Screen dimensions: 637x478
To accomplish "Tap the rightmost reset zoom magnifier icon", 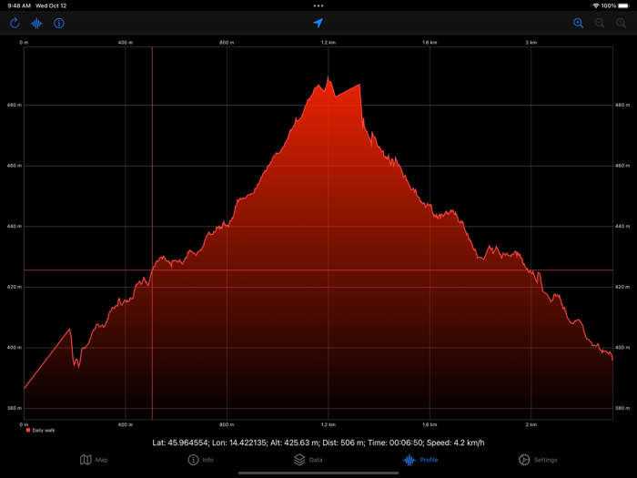I will [x=622, y=23].
